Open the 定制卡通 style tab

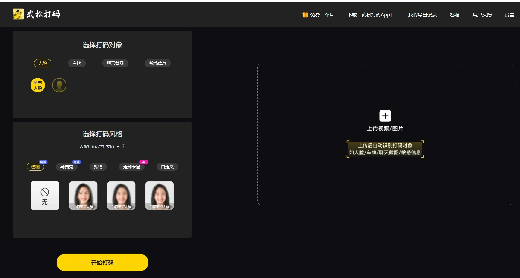[132, 167]
